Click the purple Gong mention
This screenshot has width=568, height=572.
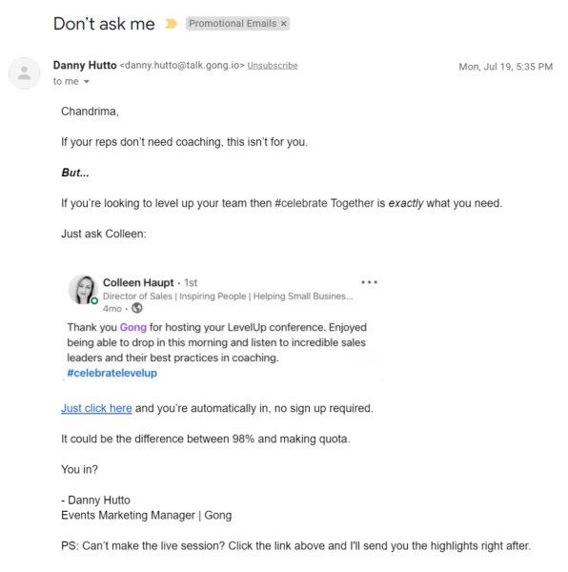tap(133, 327)
